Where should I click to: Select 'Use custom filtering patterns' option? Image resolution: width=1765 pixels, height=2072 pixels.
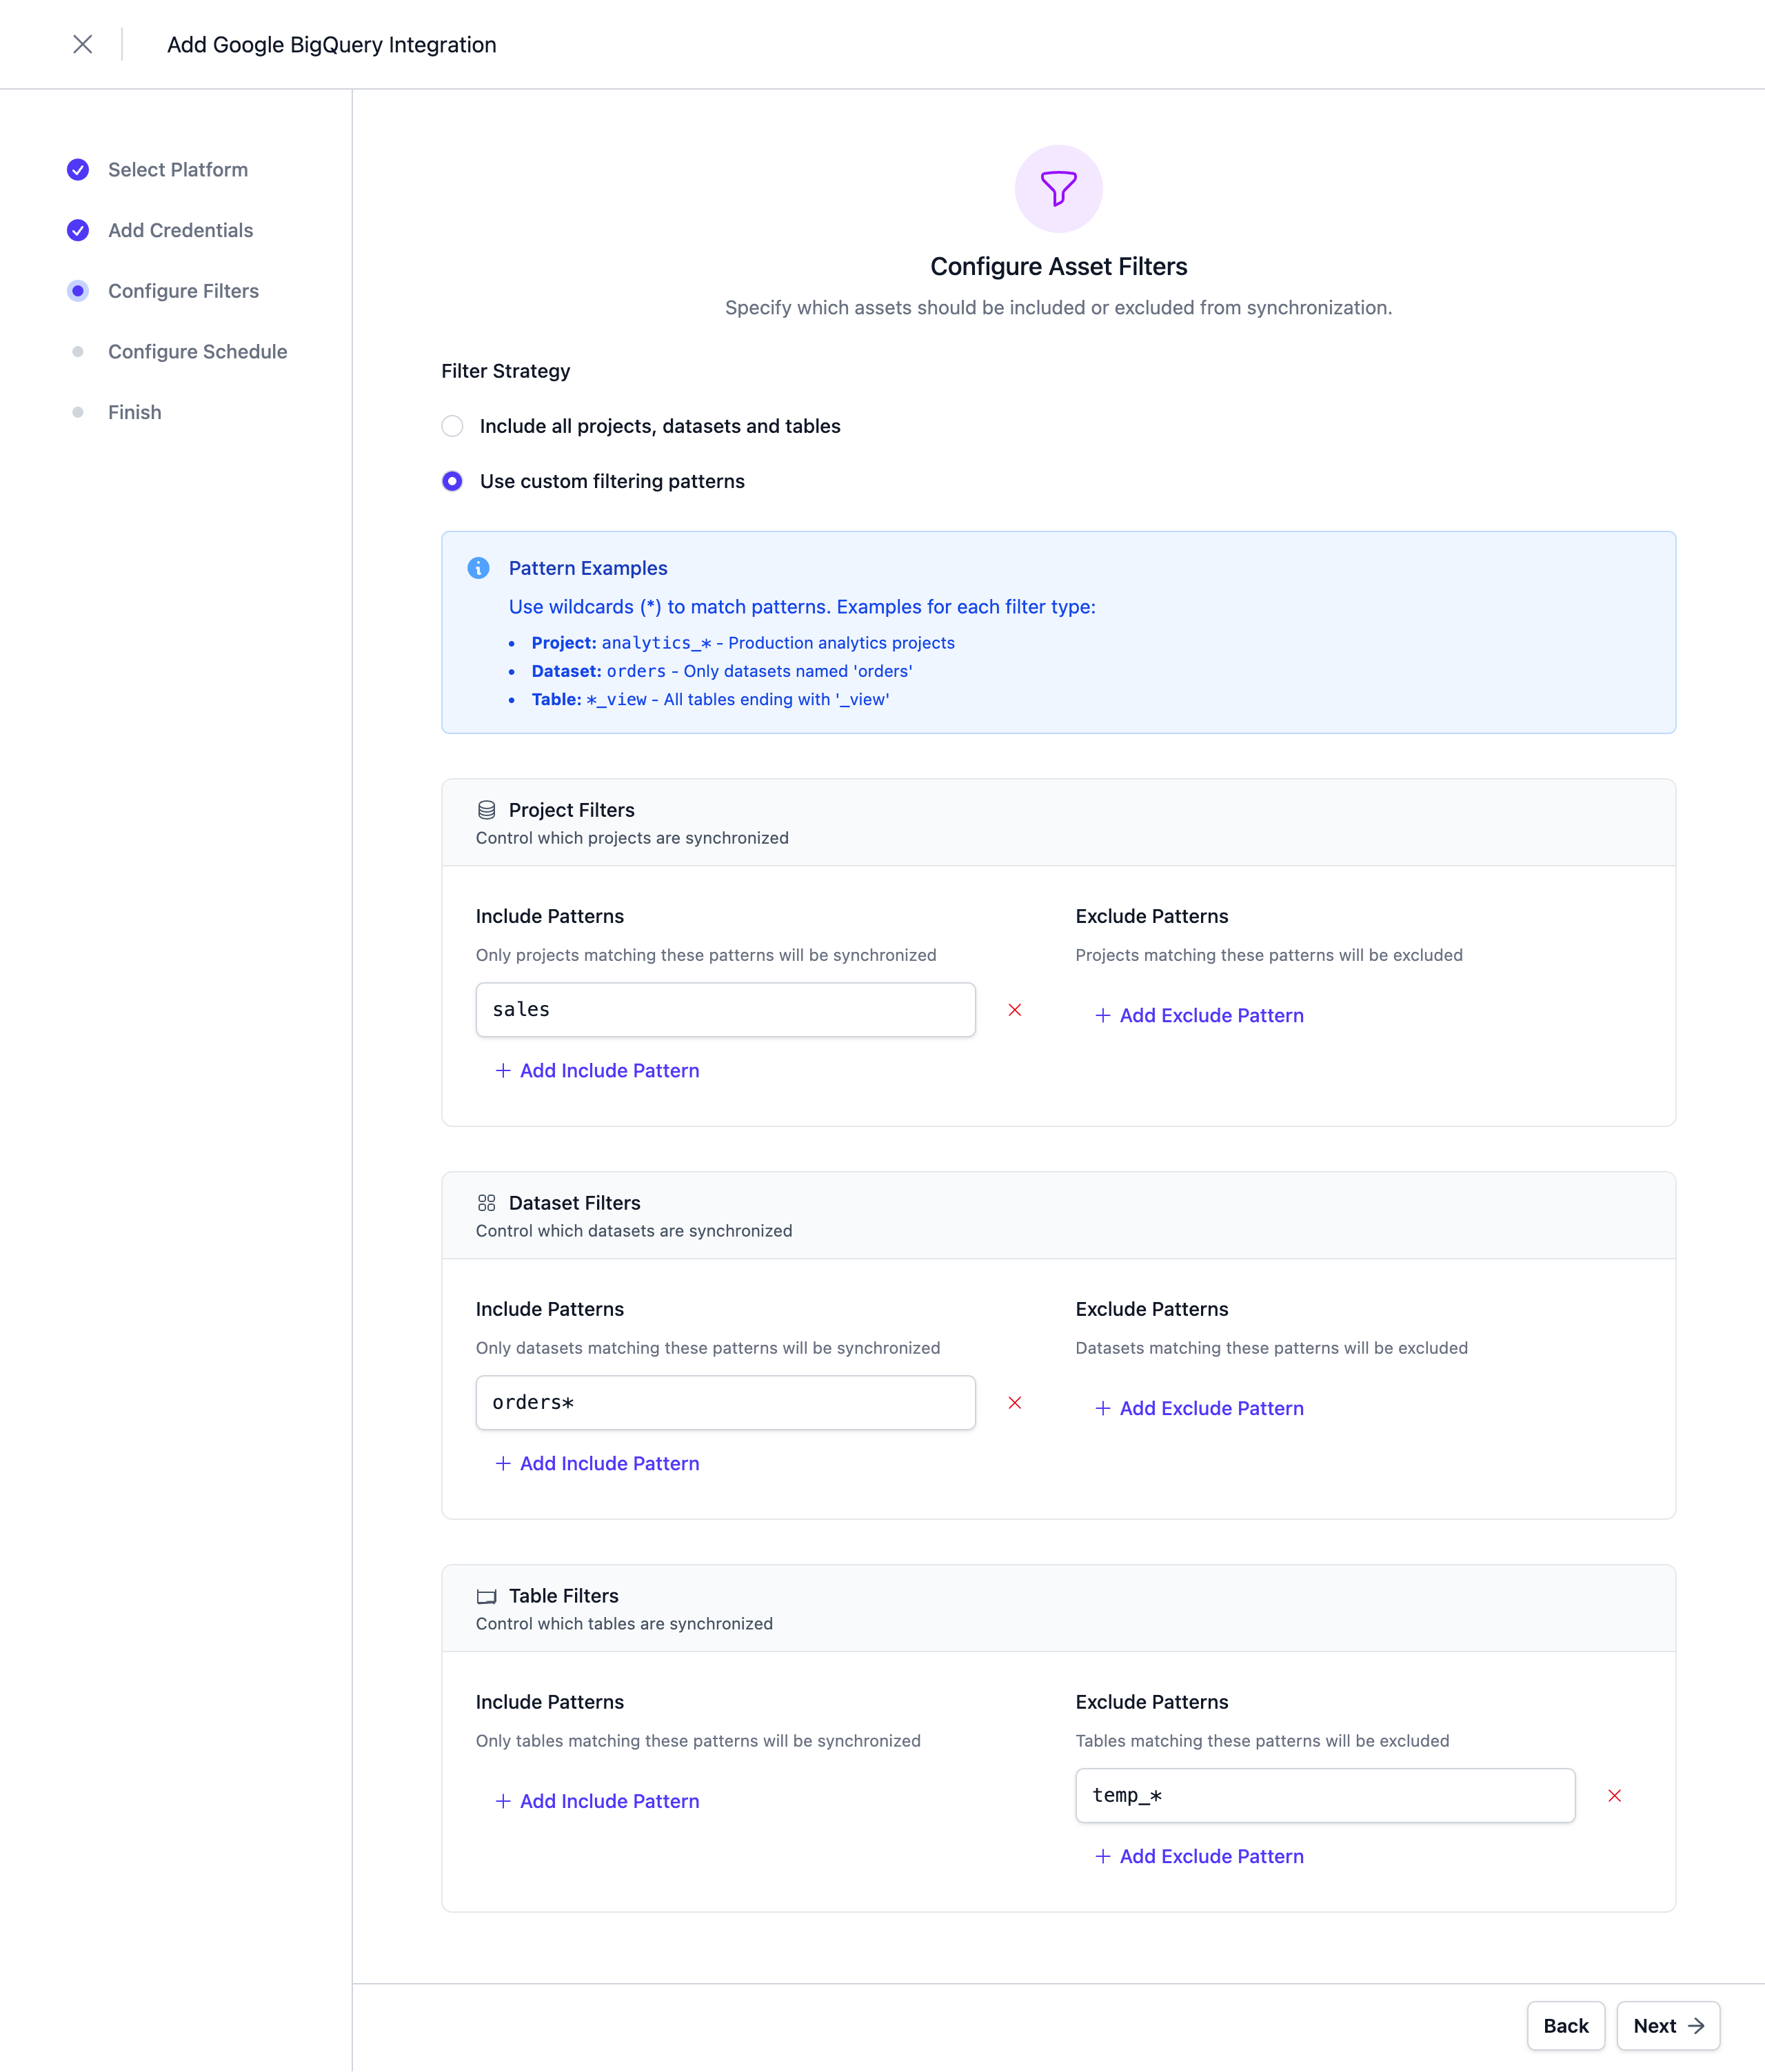tap(452, 481)
